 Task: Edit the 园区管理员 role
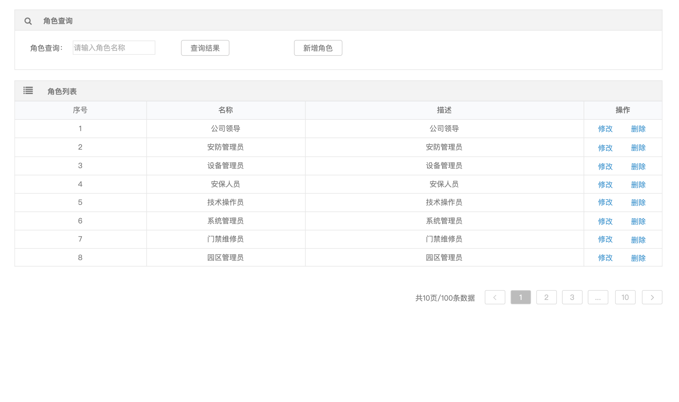pos(605,258)
